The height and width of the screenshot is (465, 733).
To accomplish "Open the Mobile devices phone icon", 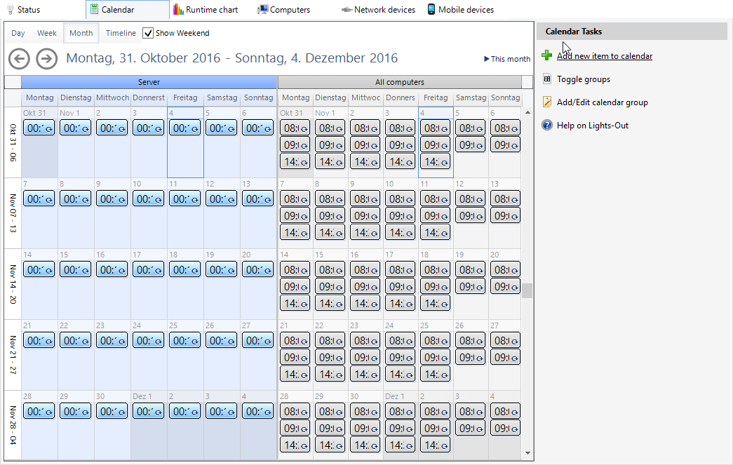I will click(431, 9).
